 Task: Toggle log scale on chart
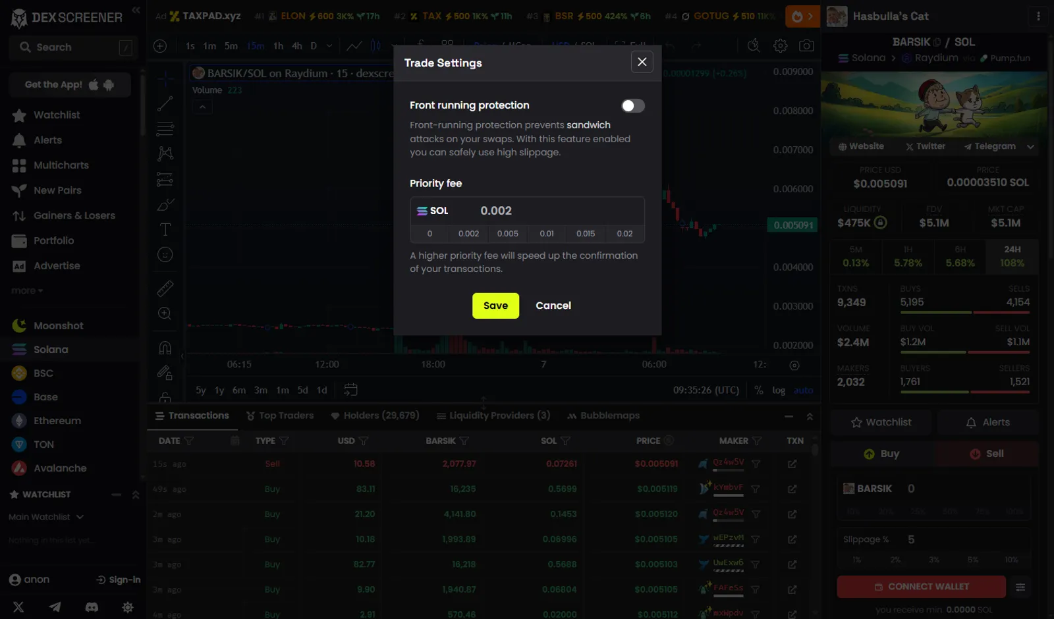(779, 390)
